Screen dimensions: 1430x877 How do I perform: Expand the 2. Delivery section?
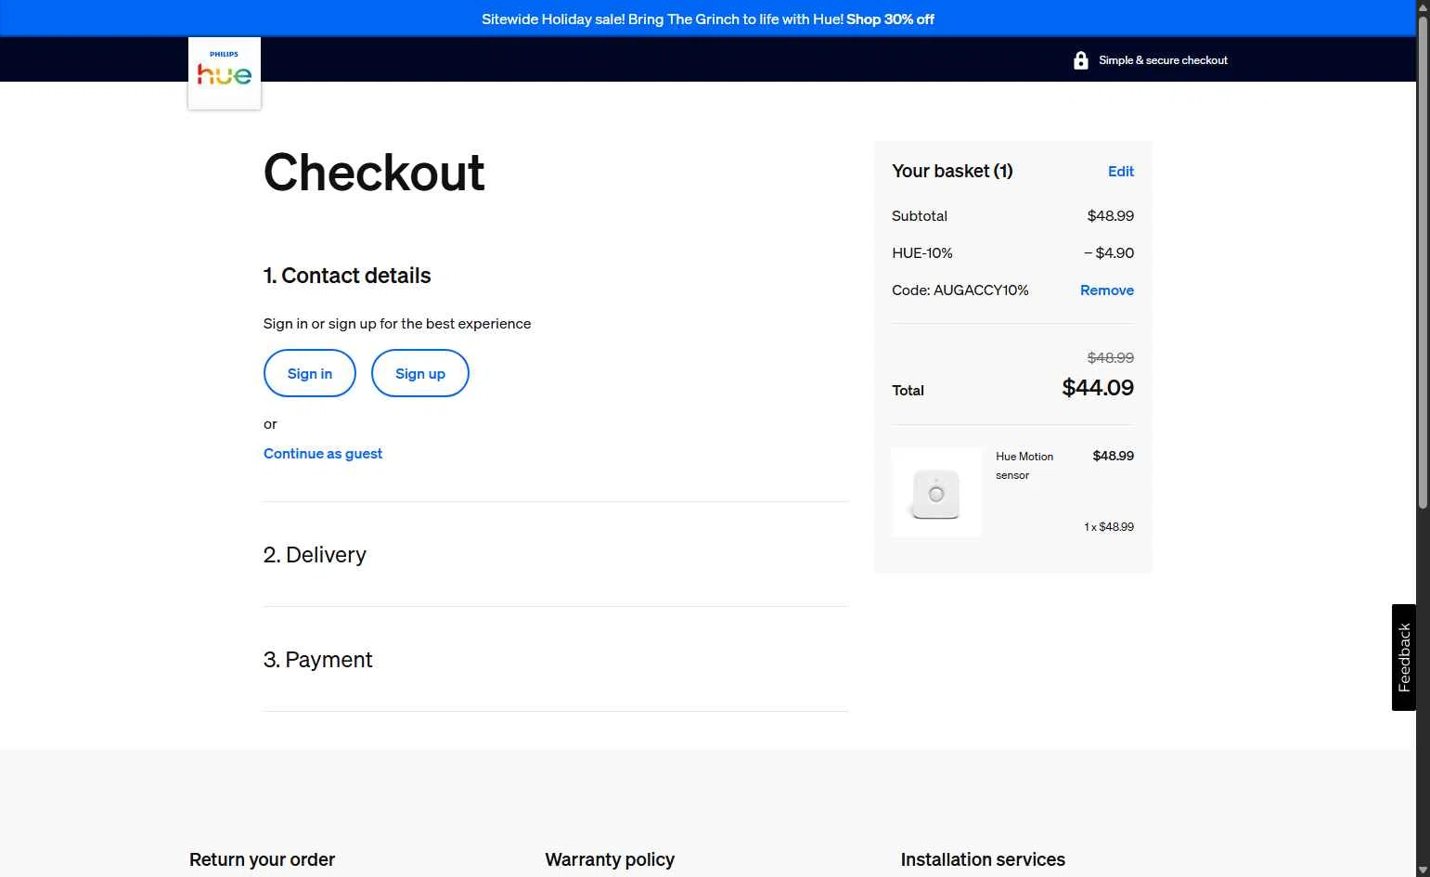point(315,554)
